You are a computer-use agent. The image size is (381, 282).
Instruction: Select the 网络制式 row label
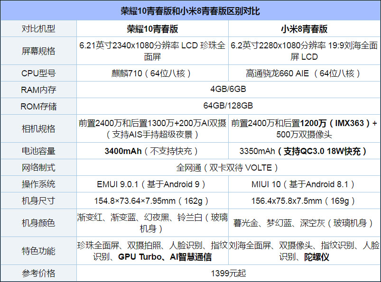tap(38, 167)
